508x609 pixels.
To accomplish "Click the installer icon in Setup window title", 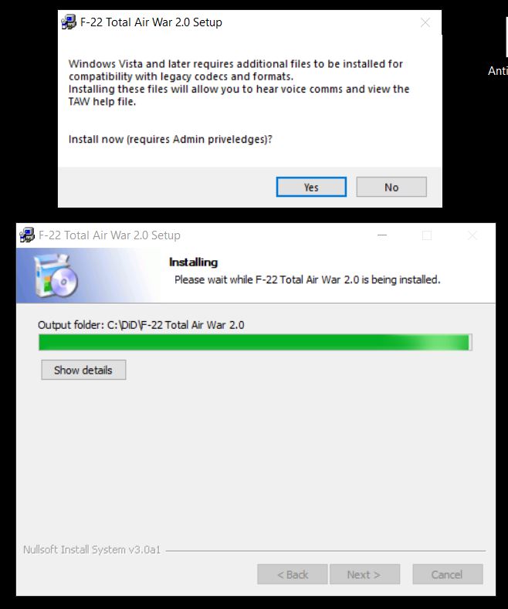I will click(27, 235).
